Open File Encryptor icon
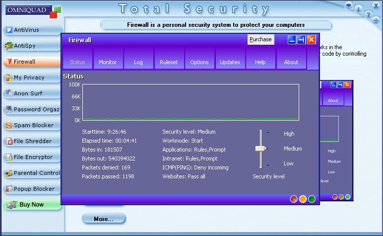The width and height of the screenshot is (383, 236). (9, 157)
